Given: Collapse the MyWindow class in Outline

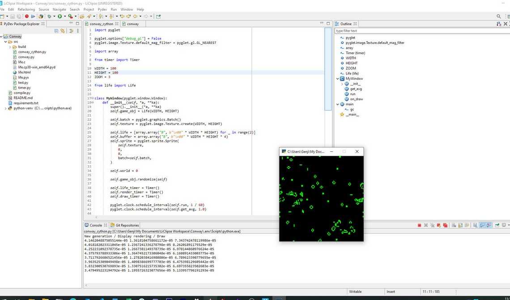Looking at the screenshot, I should 338,79.
